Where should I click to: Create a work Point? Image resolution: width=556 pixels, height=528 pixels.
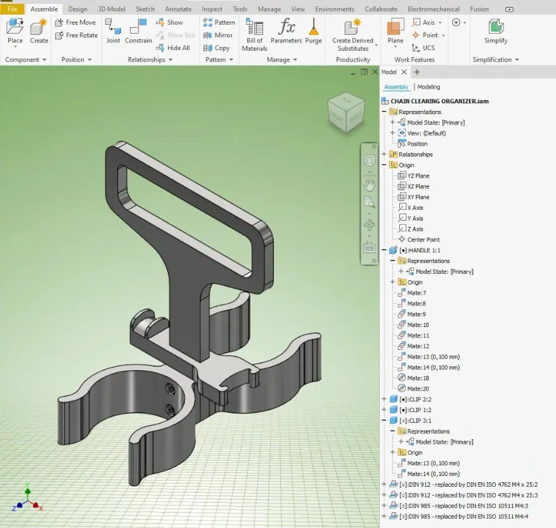click(425, 35)
